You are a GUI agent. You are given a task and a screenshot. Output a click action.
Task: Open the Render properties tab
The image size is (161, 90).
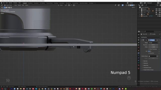pos(139,37)
